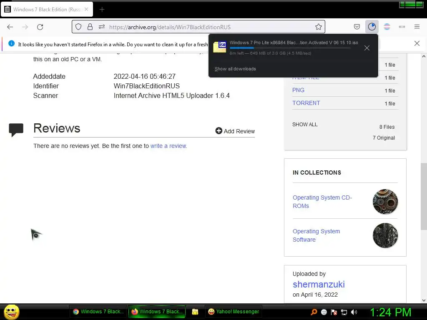Click the page vertical scrollbar thumb
Image resolution: width=427 pixels, height=320 pixels.
pyautogui.click(x=424, y=197)
